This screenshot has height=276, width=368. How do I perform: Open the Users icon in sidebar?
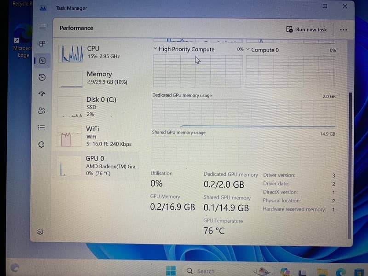(x=41, y=110)
